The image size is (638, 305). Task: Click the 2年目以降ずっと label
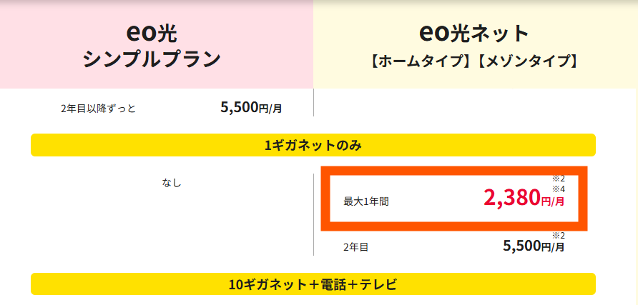point(99,109)
